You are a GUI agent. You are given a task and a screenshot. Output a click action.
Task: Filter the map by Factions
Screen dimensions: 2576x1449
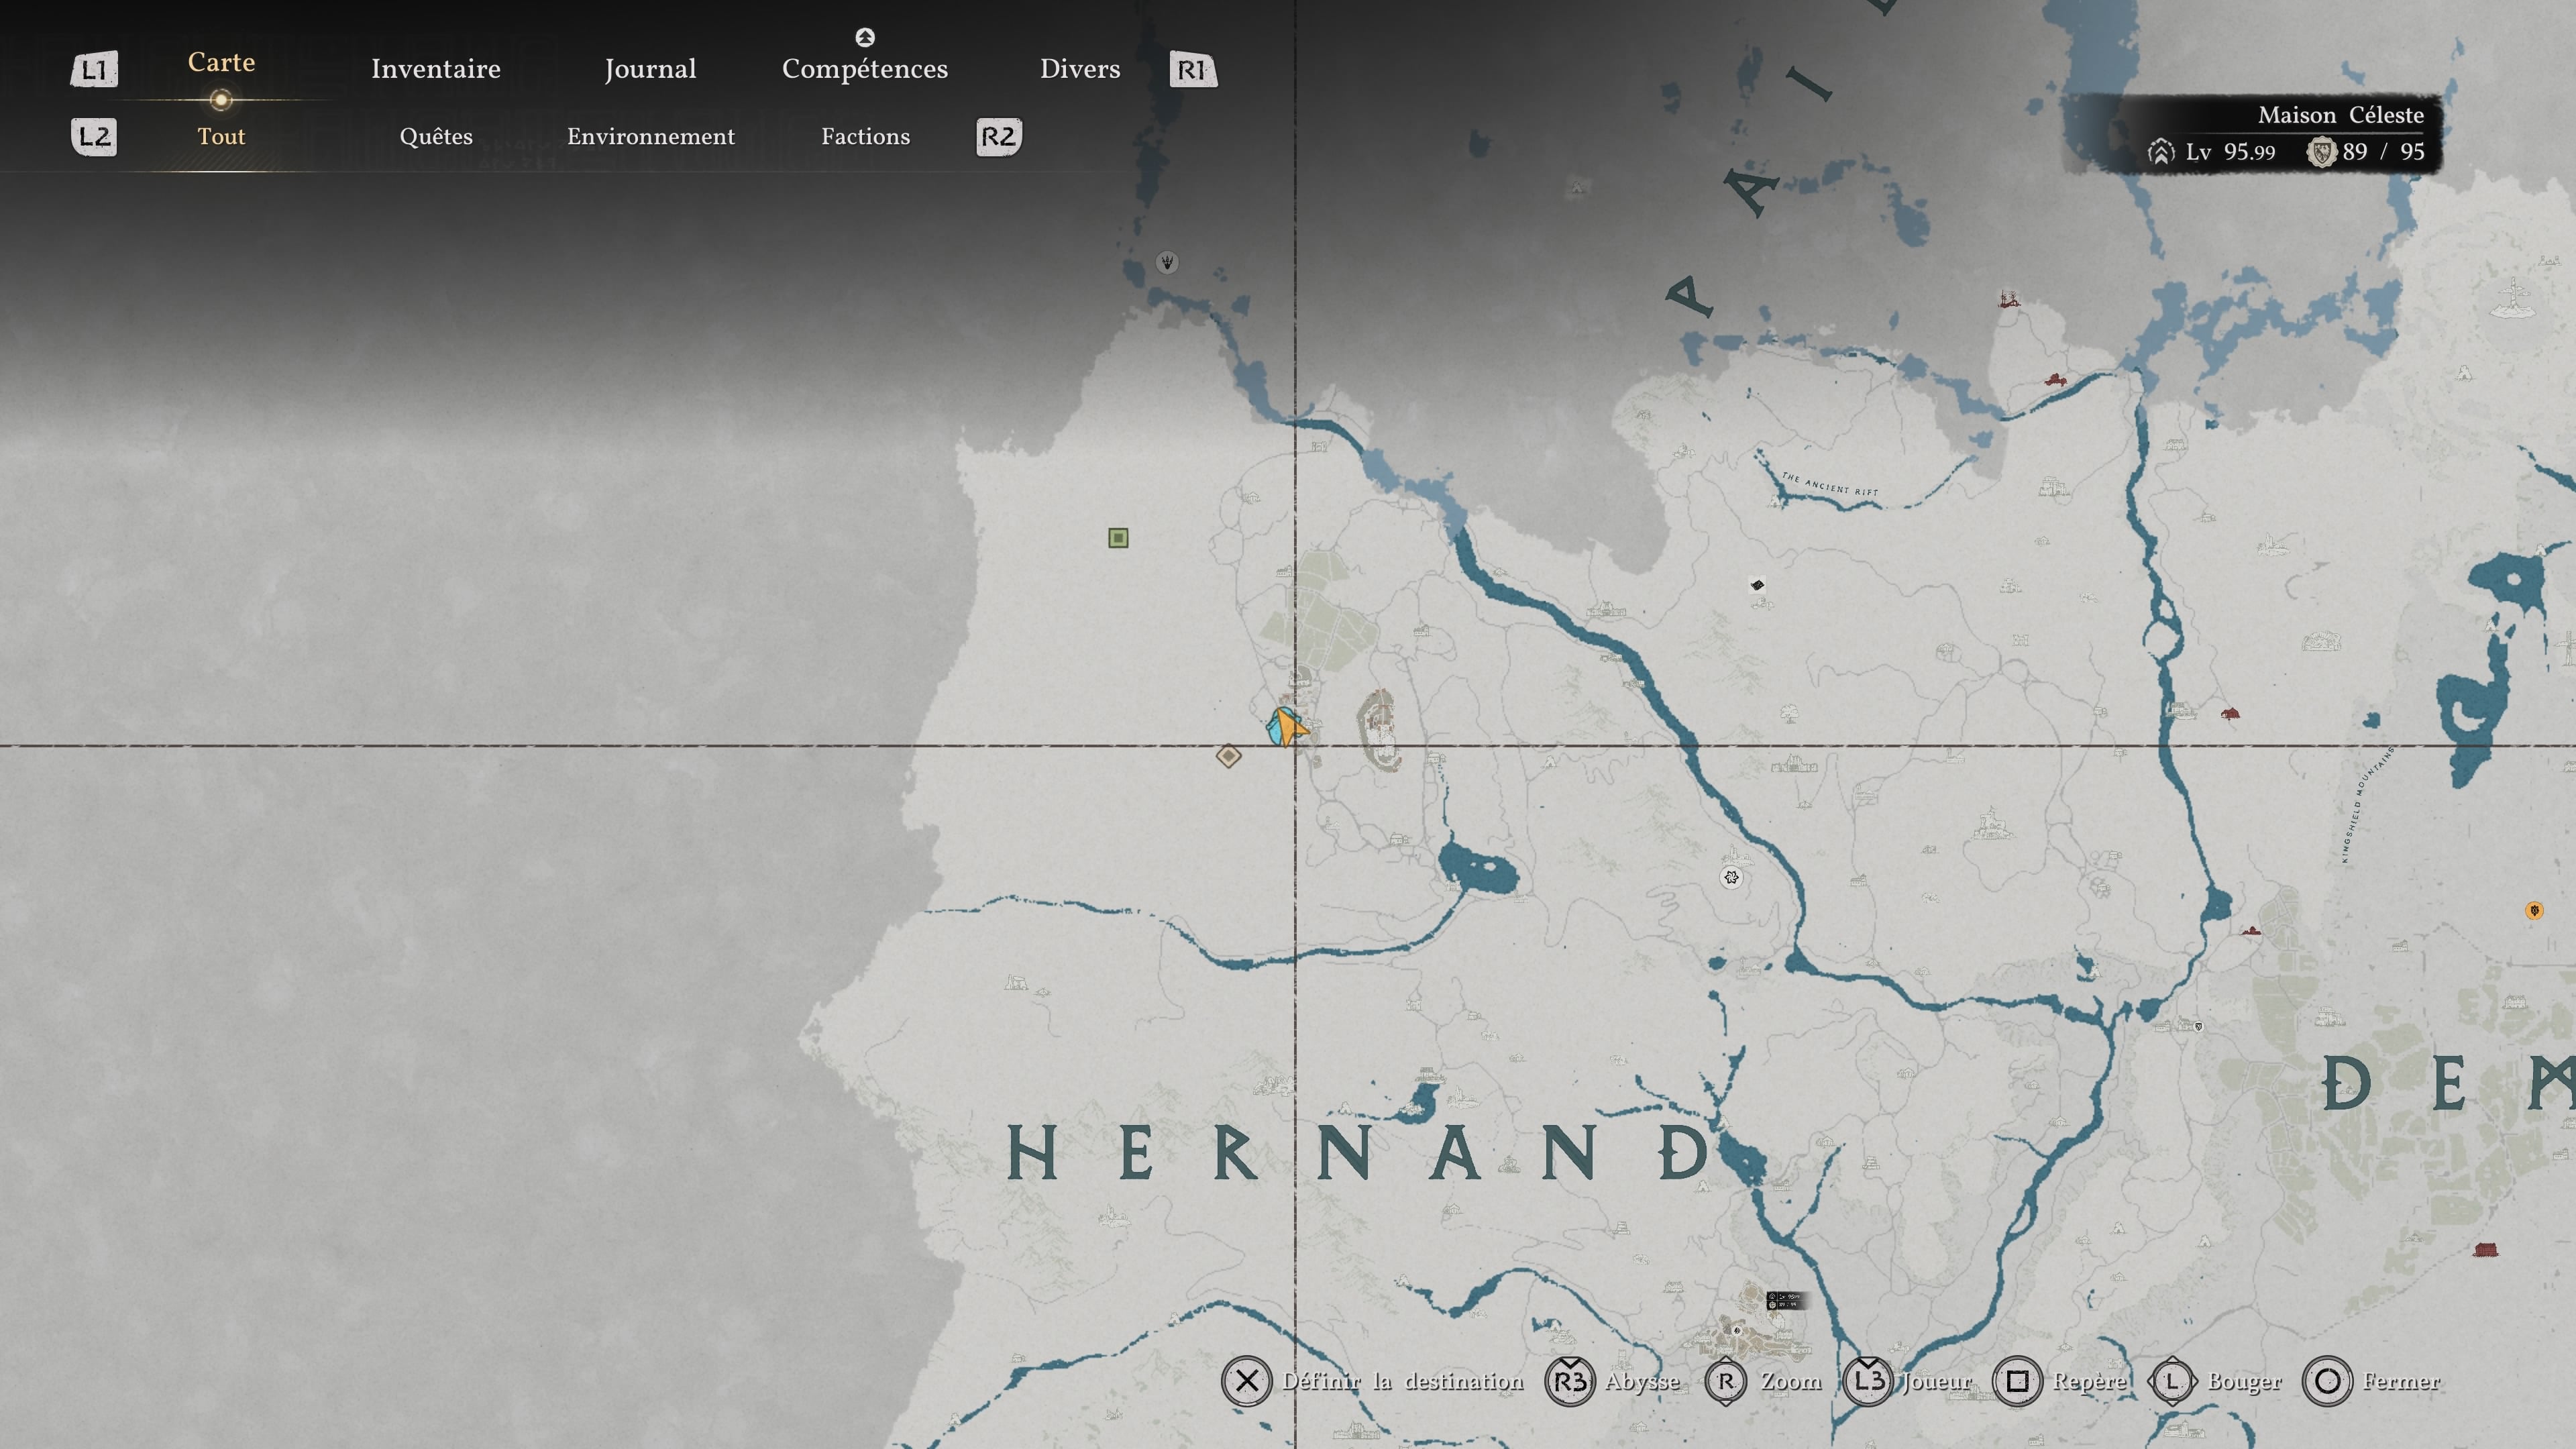866,137
